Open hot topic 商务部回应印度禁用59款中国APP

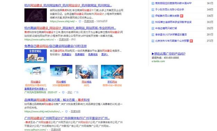coord(173,3)
